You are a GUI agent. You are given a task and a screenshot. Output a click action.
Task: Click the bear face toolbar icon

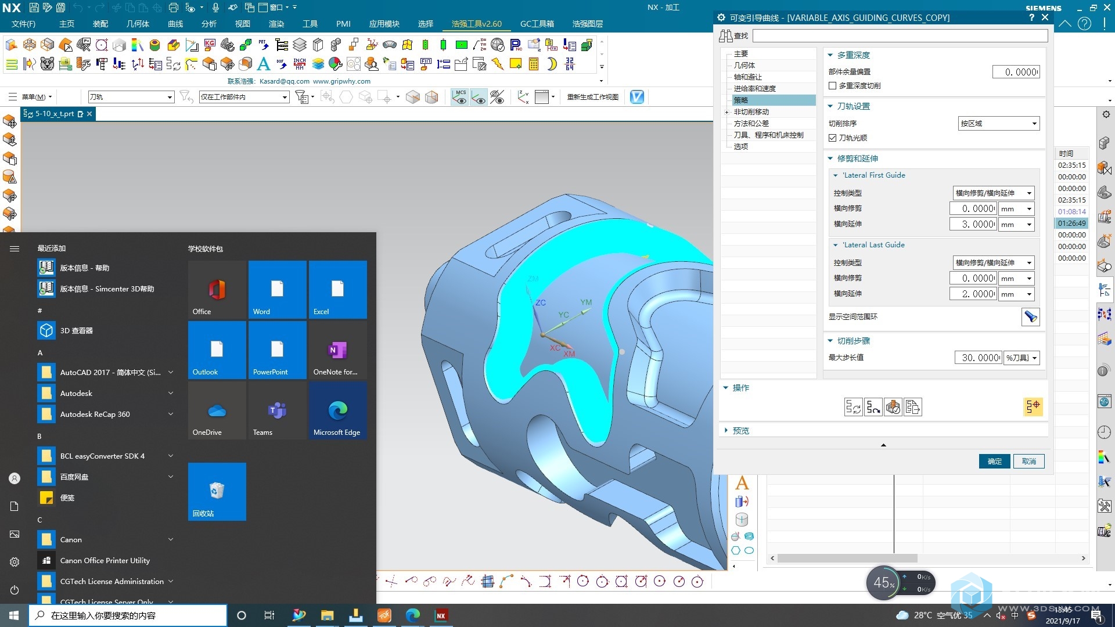pyautogui.click(x=48, y=64)
